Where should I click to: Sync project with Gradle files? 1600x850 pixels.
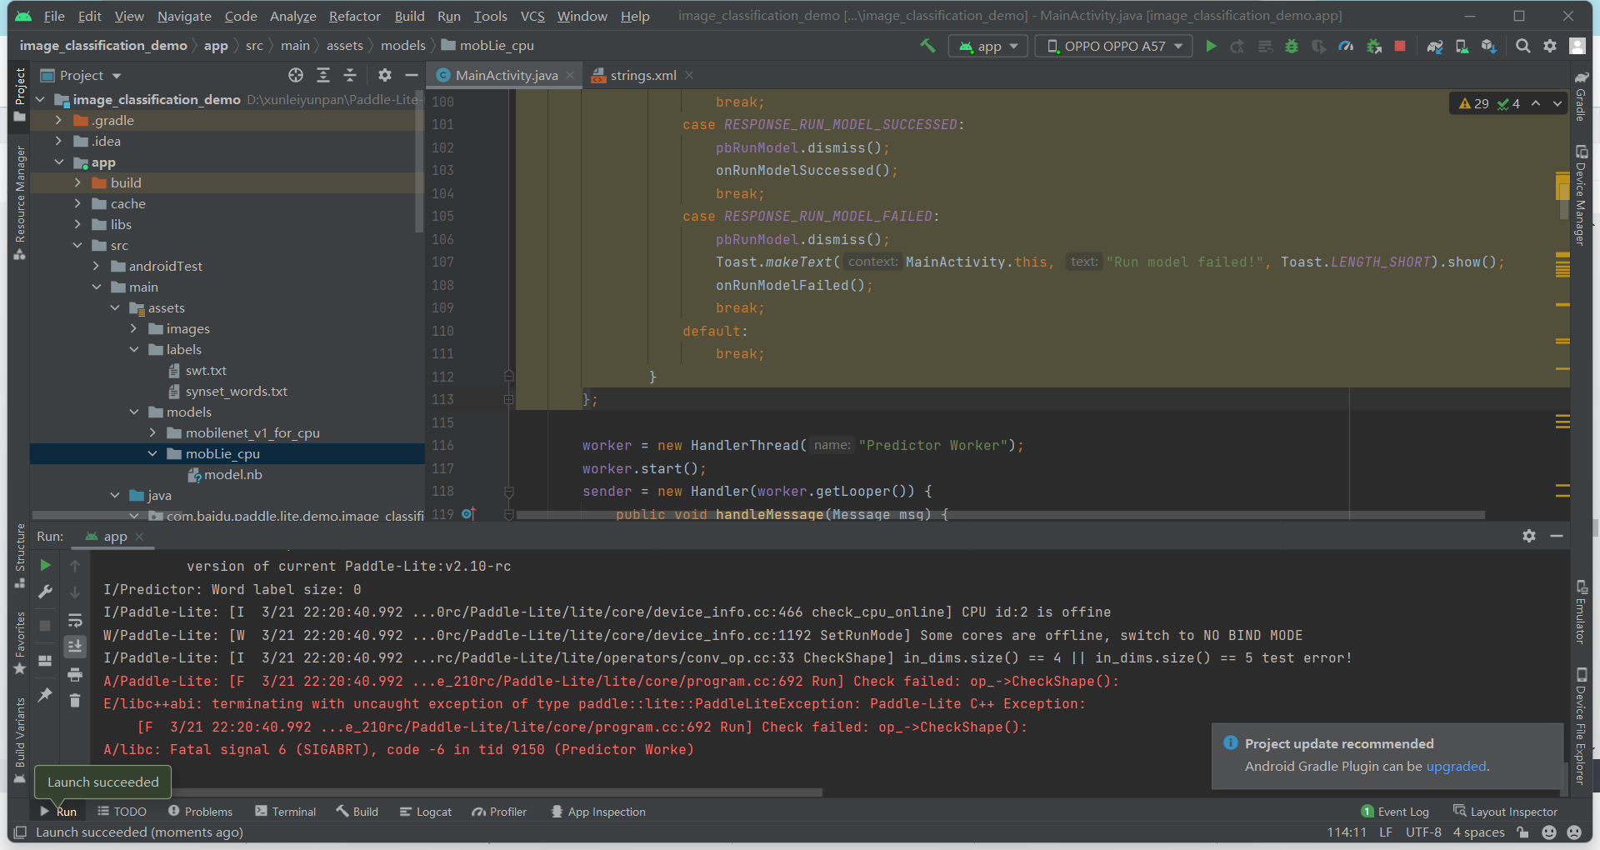(1434, 46)
